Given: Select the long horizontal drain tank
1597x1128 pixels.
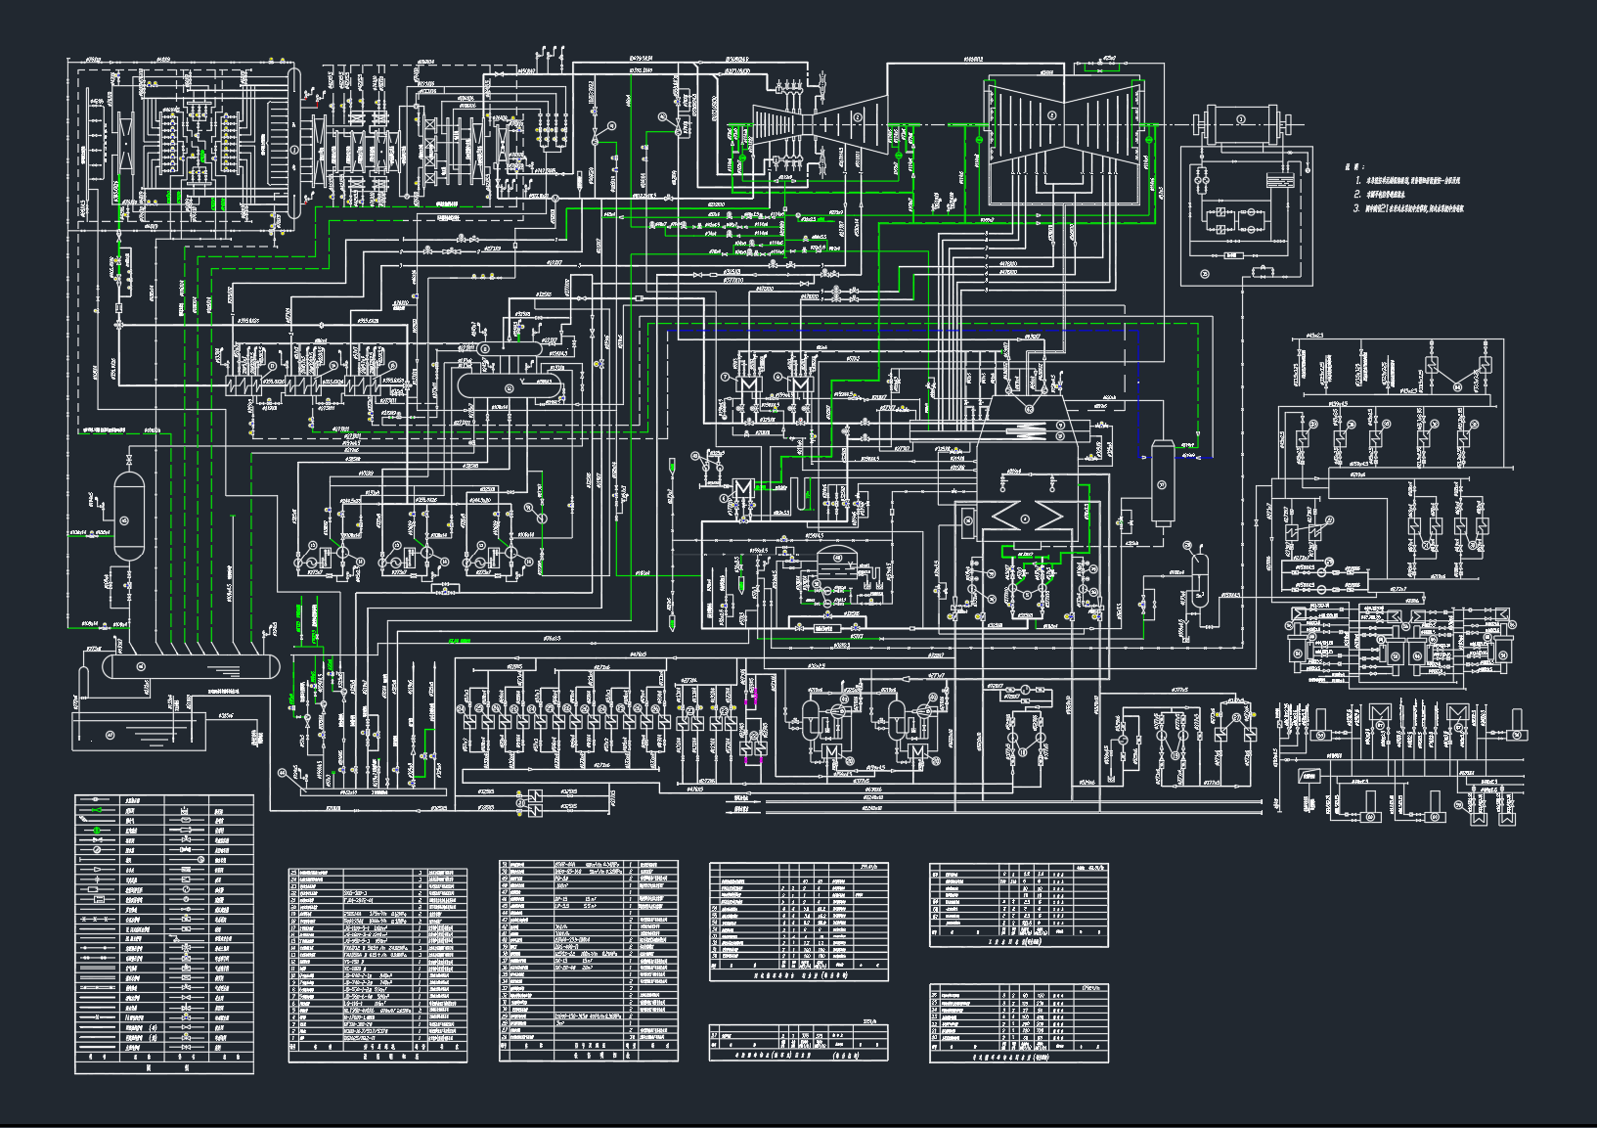Looking at the screenshot, I should pyautogui.click(x=190, y=666).
